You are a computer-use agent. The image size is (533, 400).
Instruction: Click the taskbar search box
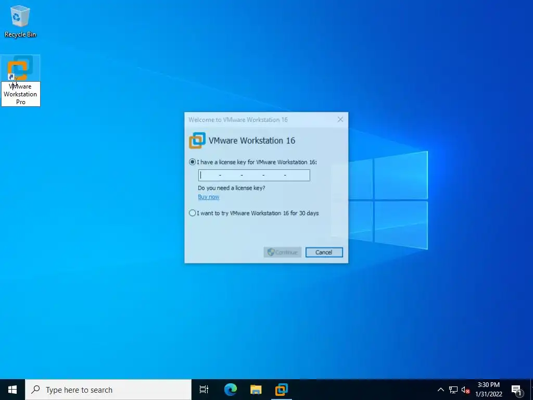click(108, 390)
